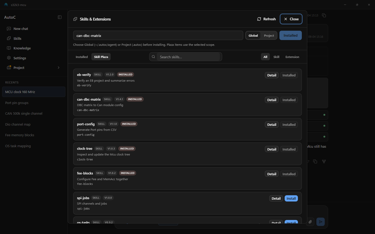This screenshot has height=234, width=375.
Task: Click the branch icon under the chat message
Action: tap(324, 161)
